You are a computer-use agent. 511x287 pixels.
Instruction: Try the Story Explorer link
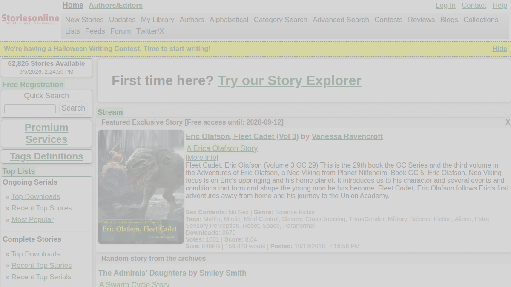(x=289, y=80)
